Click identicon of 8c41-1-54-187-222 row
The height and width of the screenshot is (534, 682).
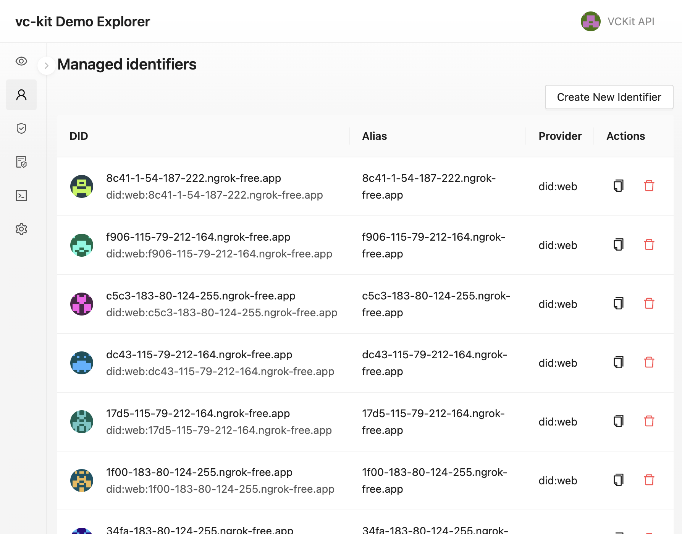pyautogui.click(x=82, y=186)
